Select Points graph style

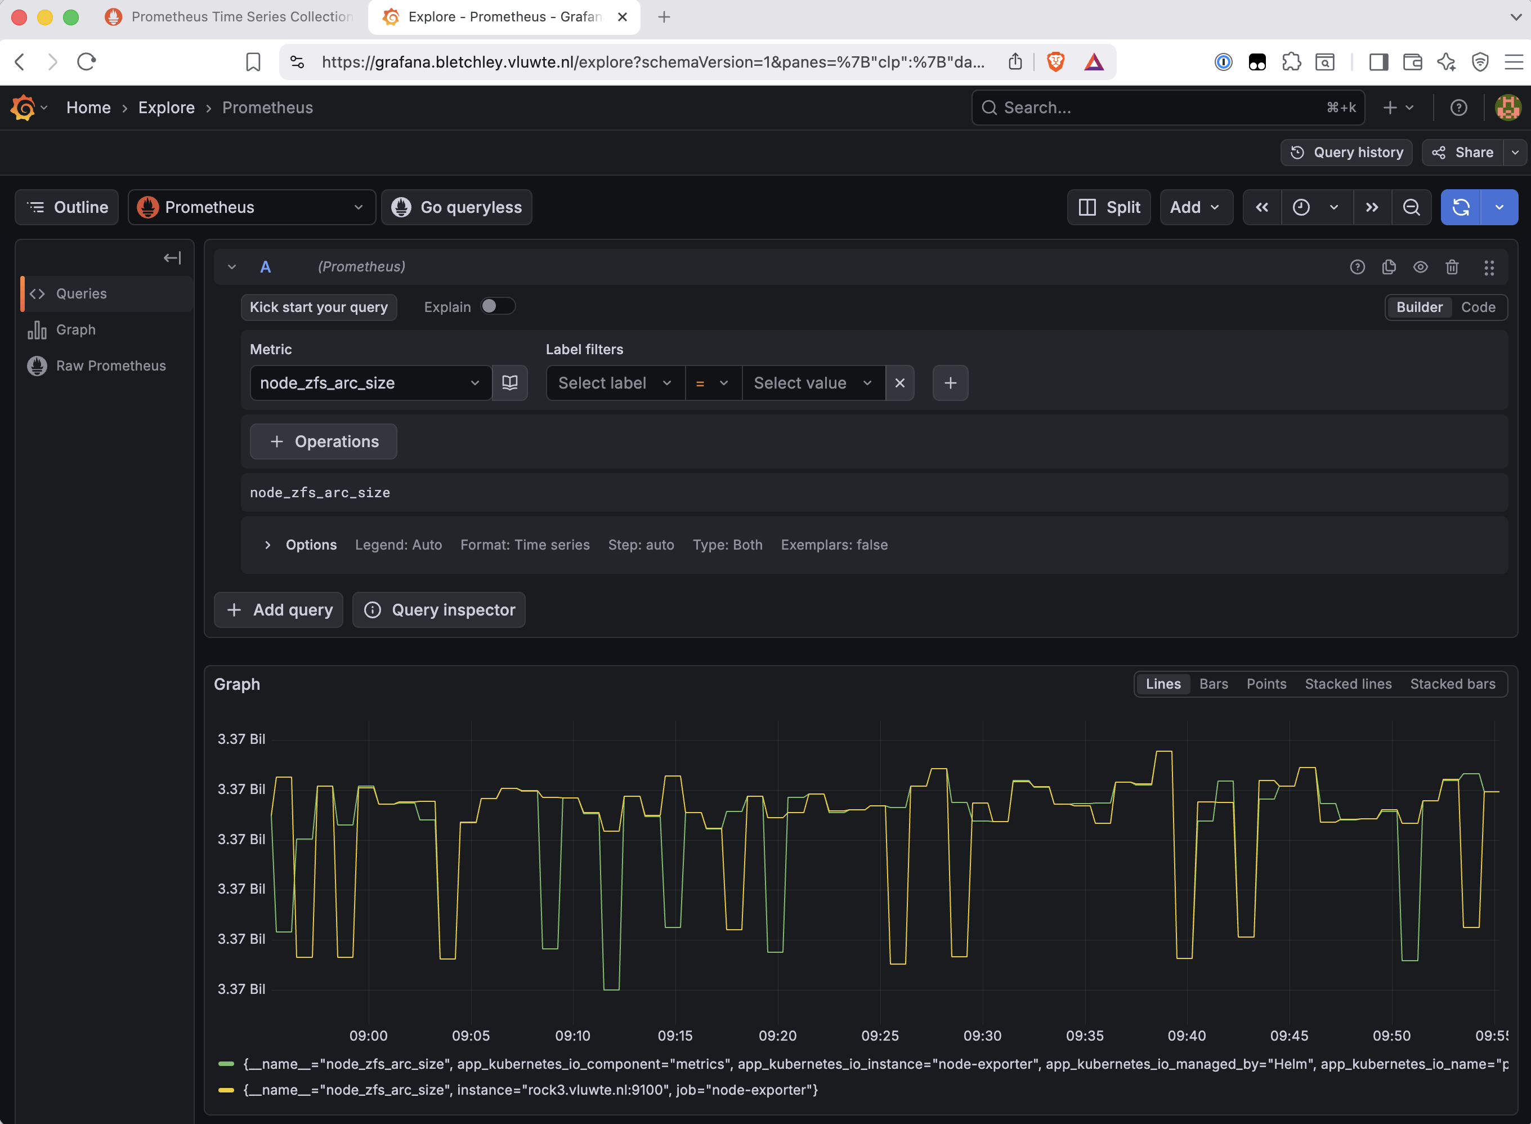click(1266, 684)
